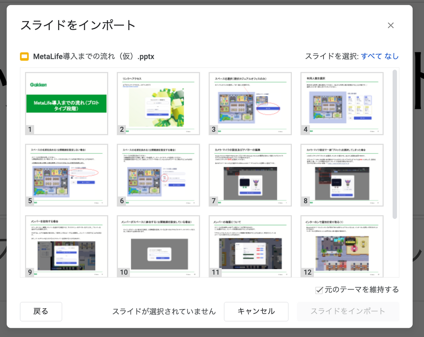Toggle 元のテーマを維持する checkbox

coord(319,290)
